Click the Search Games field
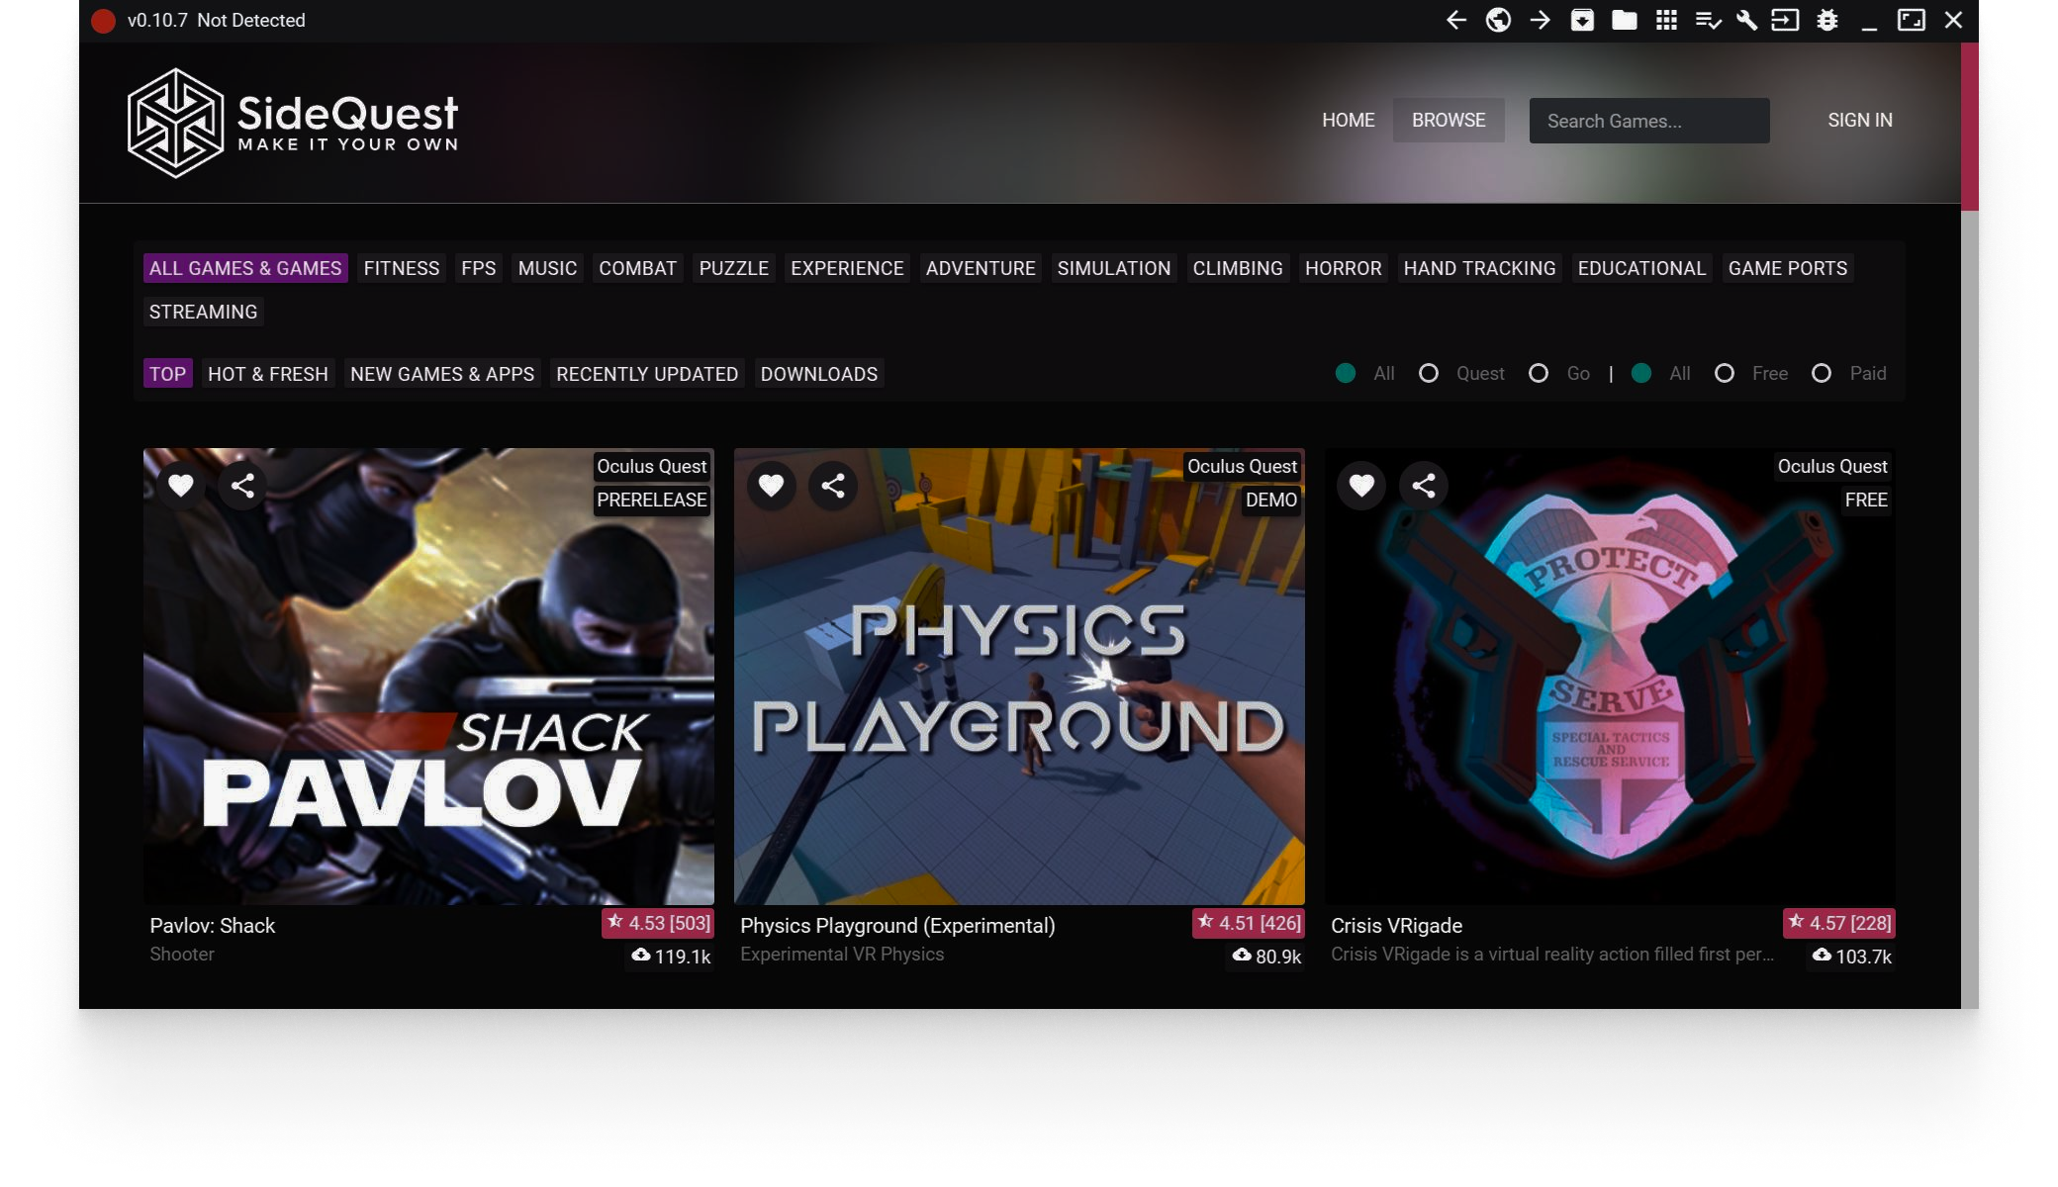2058x1187 pixels. pos(1649,121)
